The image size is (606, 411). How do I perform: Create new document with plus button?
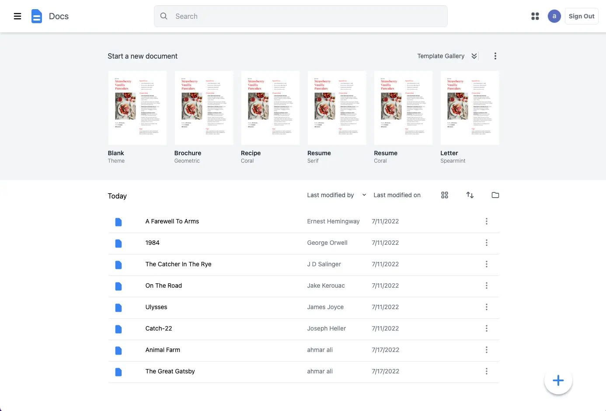[x=558, y=380]
